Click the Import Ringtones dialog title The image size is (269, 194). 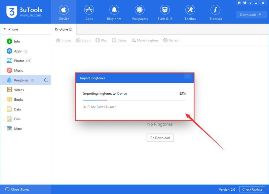coord(92,78)
